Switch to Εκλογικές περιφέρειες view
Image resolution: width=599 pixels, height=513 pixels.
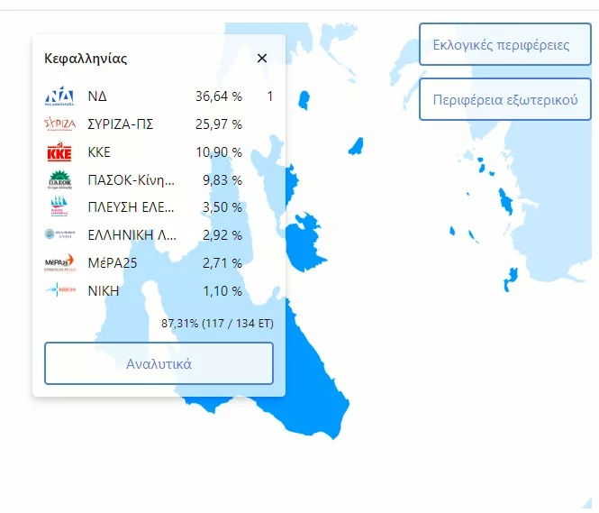tap(505, 44)
